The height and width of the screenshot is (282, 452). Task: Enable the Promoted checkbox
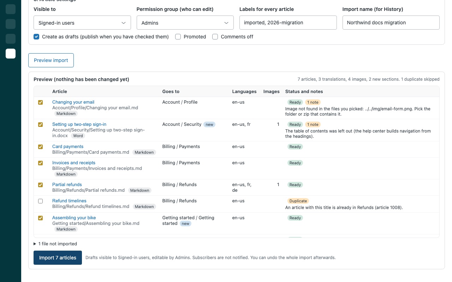pyautogui.click(x=178, y=37)
